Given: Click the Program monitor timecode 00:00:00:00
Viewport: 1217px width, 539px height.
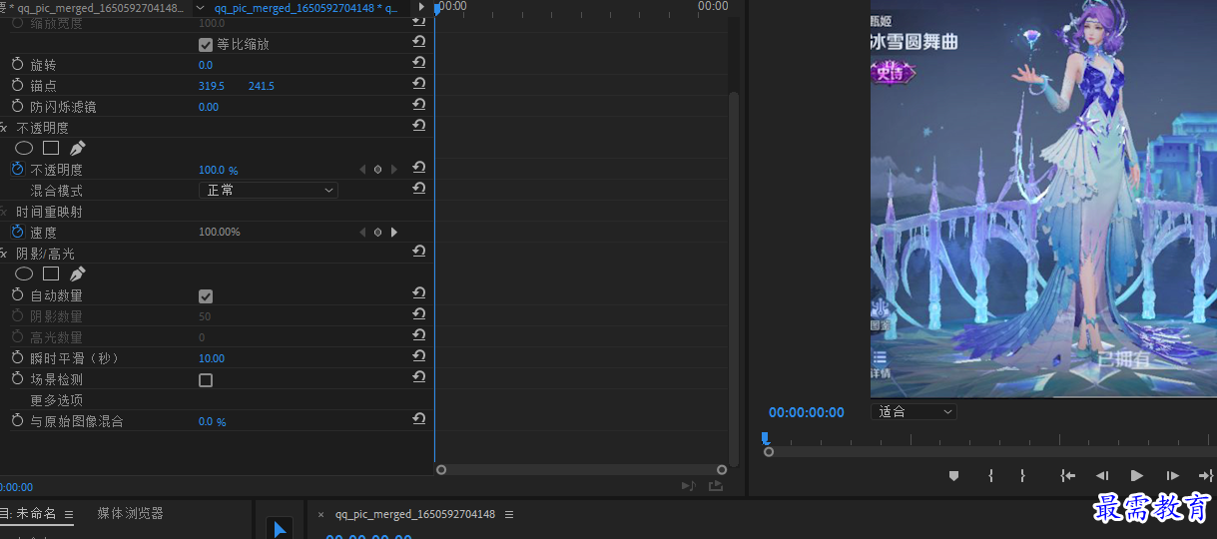Looking at the screenshot, I should click(807, 412).
